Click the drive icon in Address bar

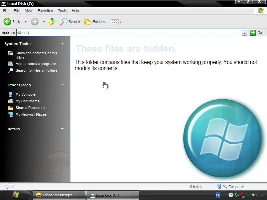(x=20, y=33)
